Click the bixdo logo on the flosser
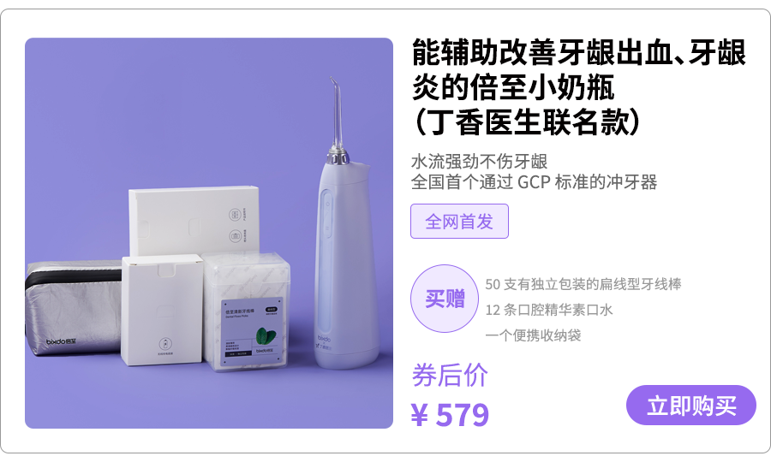771x462 pixels. tap(324, 339)
